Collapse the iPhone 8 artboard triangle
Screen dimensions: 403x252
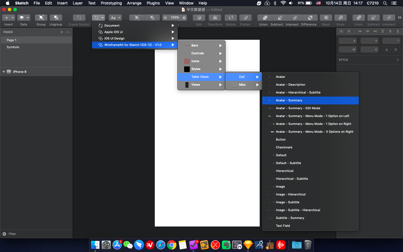click(4, 72)
